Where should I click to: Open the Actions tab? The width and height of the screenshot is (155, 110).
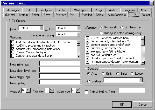tap(63, 10)
